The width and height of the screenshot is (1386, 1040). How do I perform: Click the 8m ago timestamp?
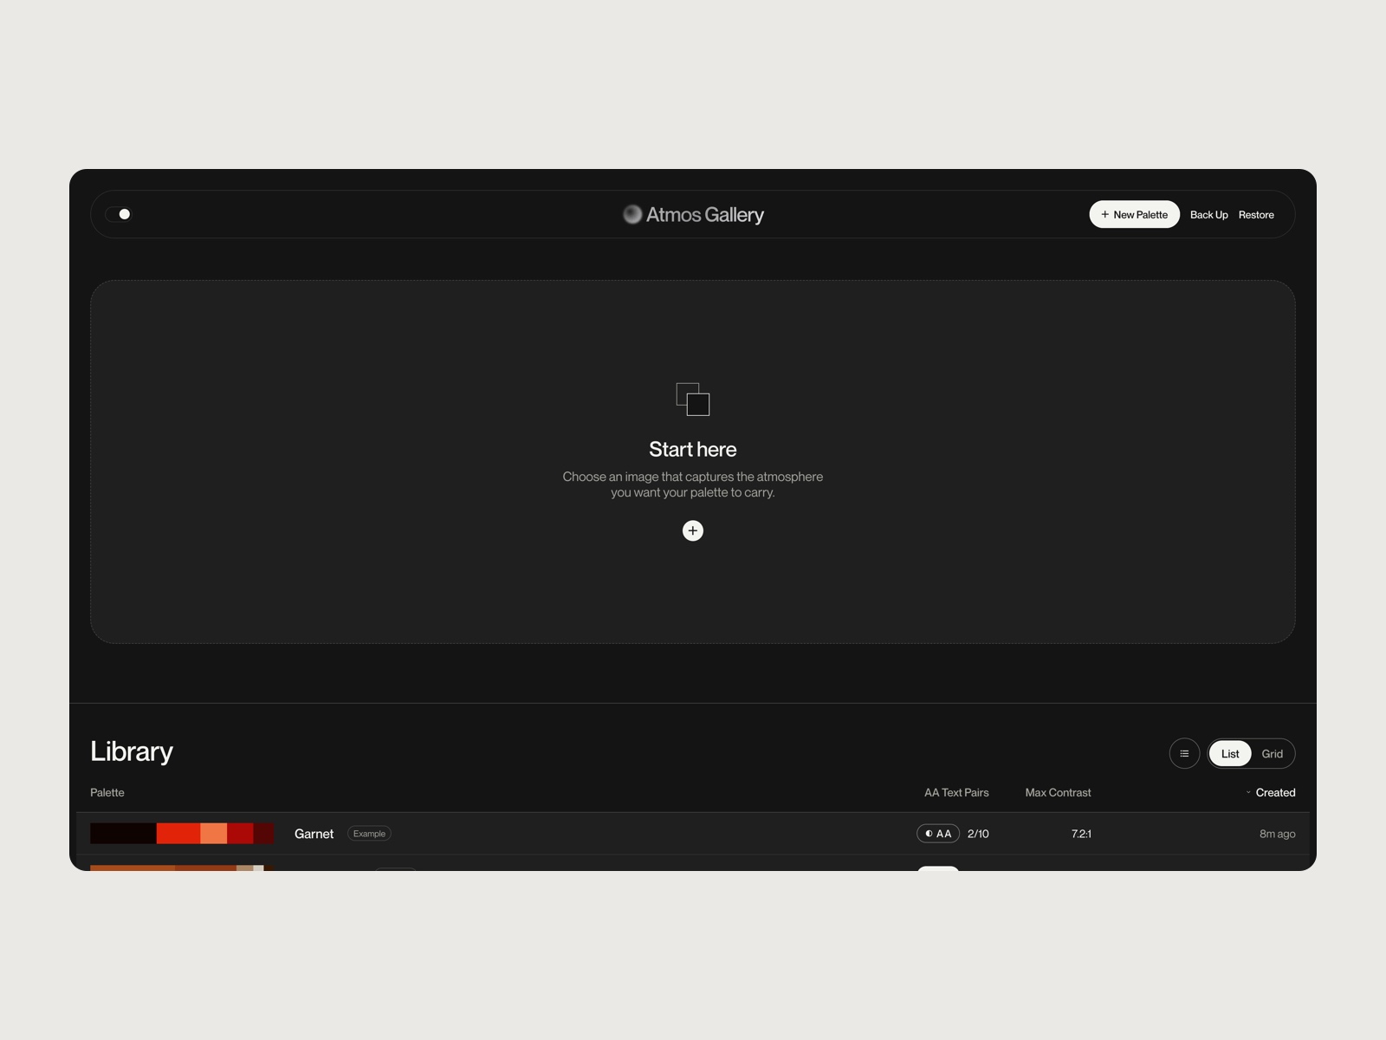click(x=1277, y=834)
